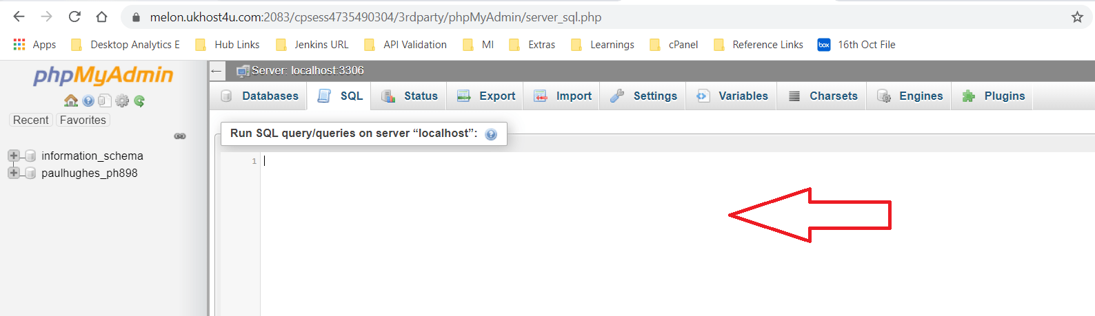1095x316 pixels.
Task: Open the browser home page button
Action: (x=101, y=17)
